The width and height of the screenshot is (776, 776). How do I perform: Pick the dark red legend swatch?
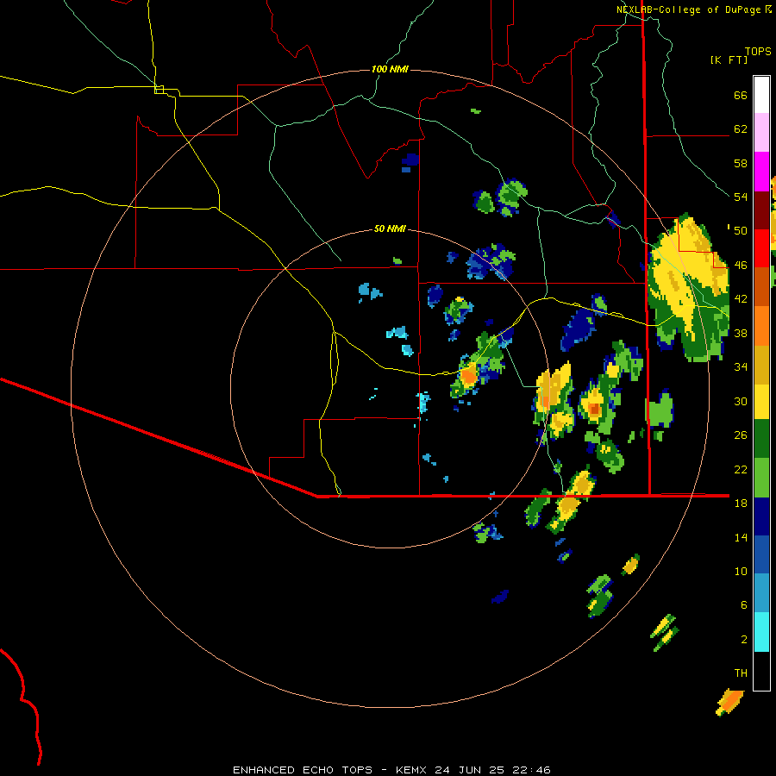point(761,210)
